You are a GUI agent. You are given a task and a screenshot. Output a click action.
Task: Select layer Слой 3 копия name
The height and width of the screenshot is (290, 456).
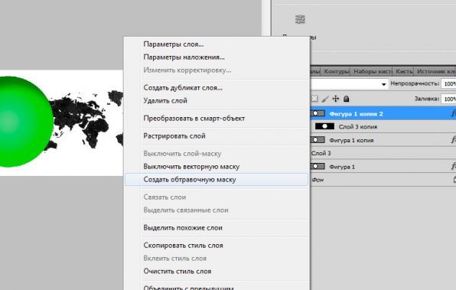click(358, 127)
